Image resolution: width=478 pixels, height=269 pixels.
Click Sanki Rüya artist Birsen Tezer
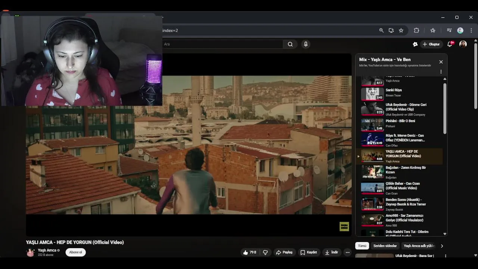pyautogui.click(x=393, y=96)
